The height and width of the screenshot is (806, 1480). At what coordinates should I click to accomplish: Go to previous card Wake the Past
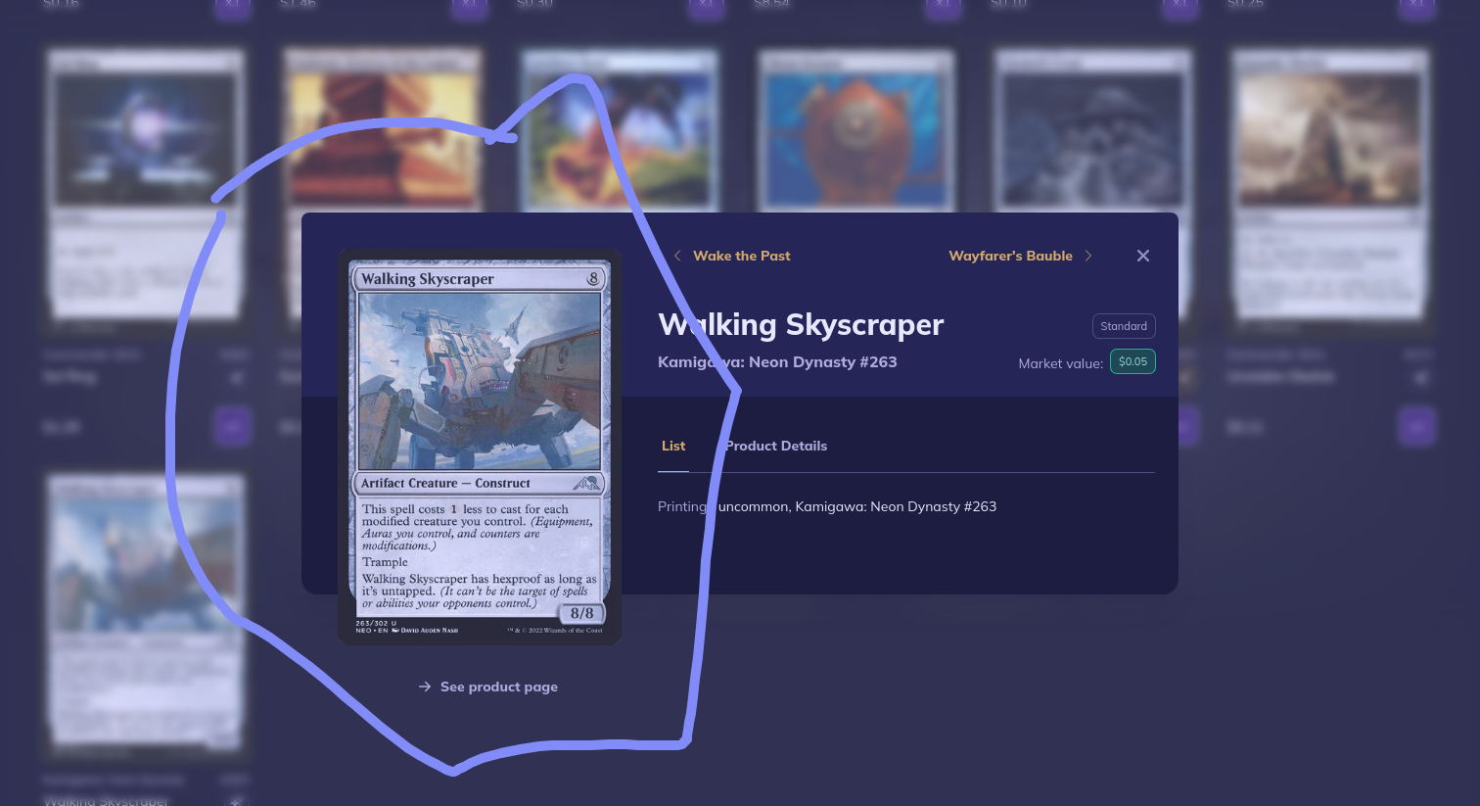(x=741, y=256)
